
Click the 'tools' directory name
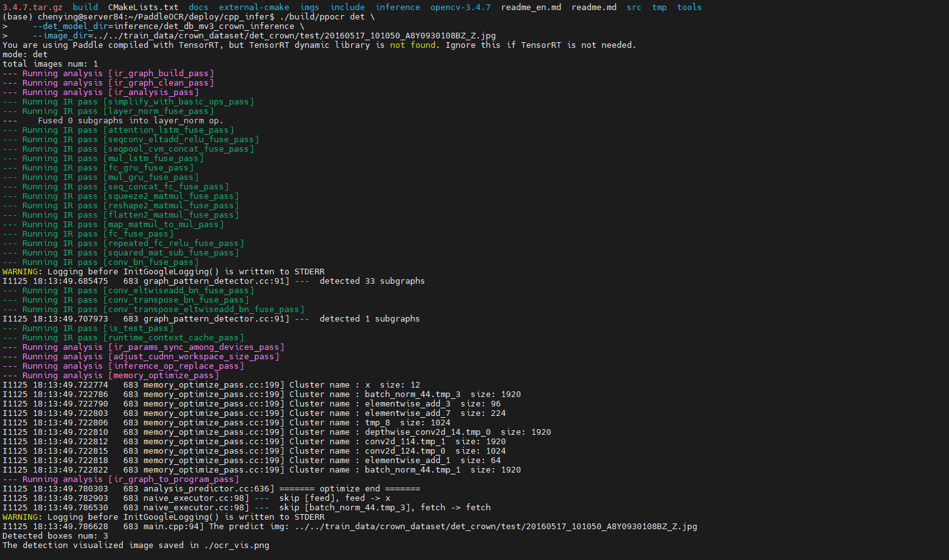point(690,7)
